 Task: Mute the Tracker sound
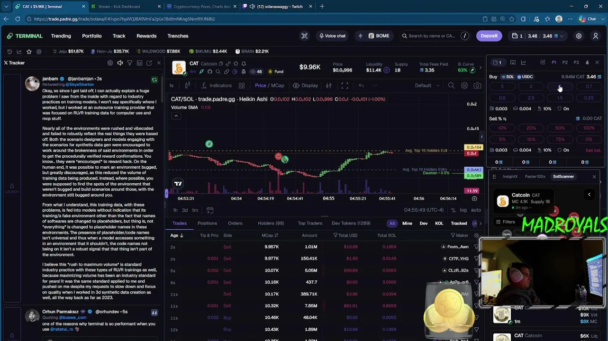[x=120, y=63]
